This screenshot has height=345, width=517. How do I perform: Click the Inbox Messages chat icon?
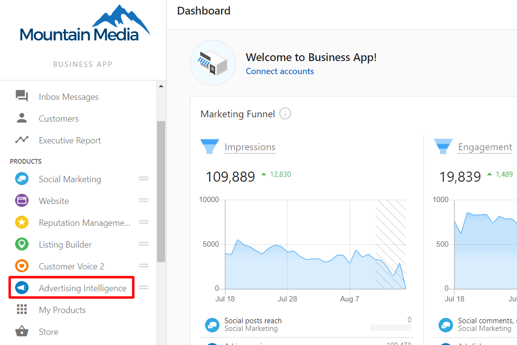pyautogui.click(x=22, y=96)
